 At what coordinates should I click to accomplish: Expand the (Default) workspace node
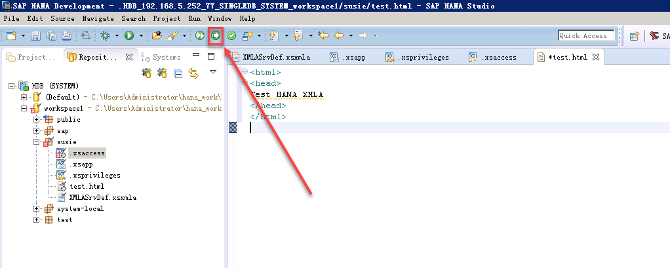coord(24,97)
